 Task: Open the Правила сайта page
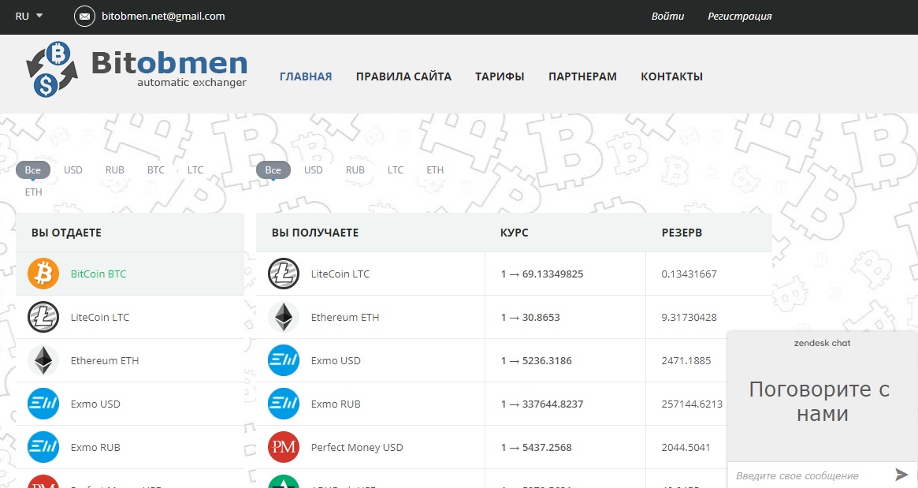(403, 76)
